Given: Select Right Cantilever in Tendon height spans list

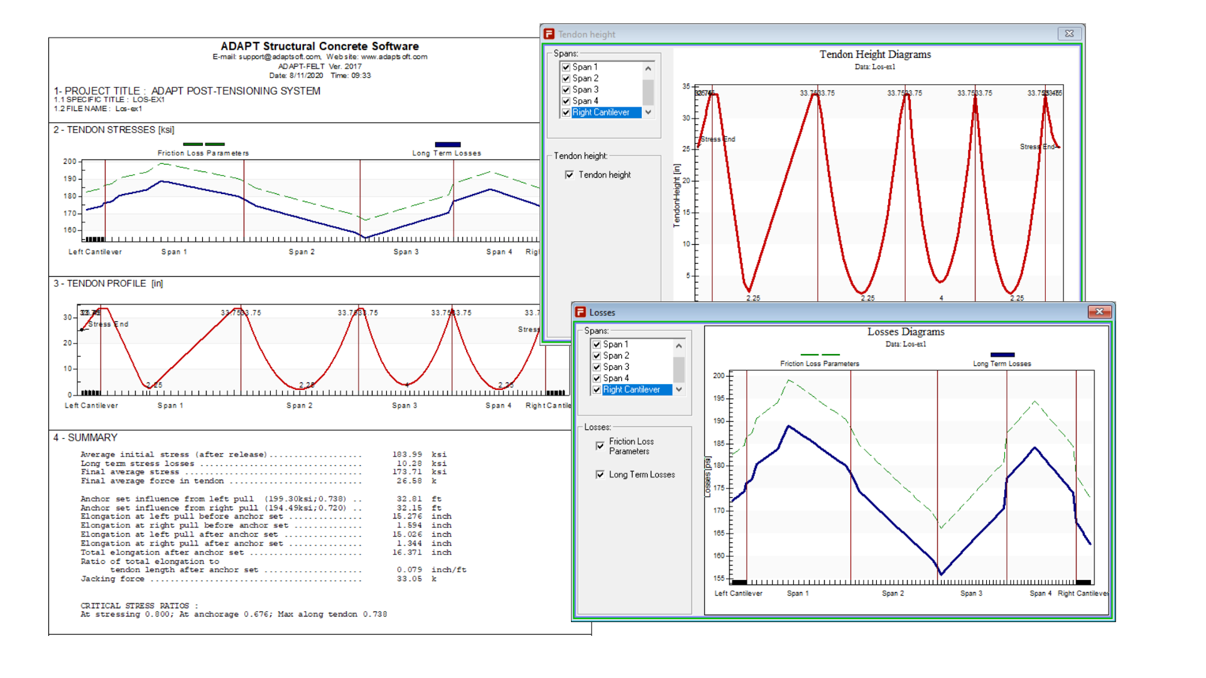Looking at the screenshot, I should [x=600, y=112].
